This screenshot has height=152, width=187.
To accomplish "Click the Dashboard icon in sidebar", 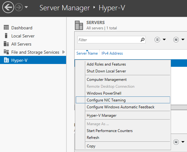I will tap(6, 27).
